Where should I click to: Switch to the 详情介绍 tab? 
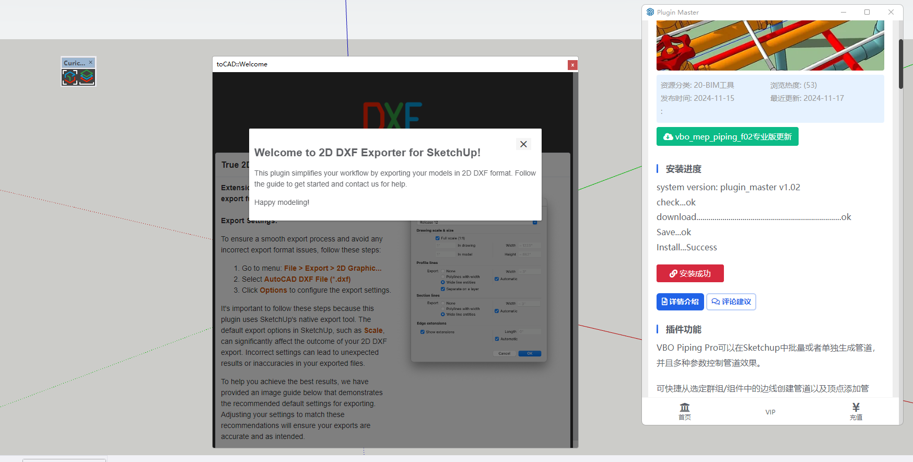click(x=680, y=302)
